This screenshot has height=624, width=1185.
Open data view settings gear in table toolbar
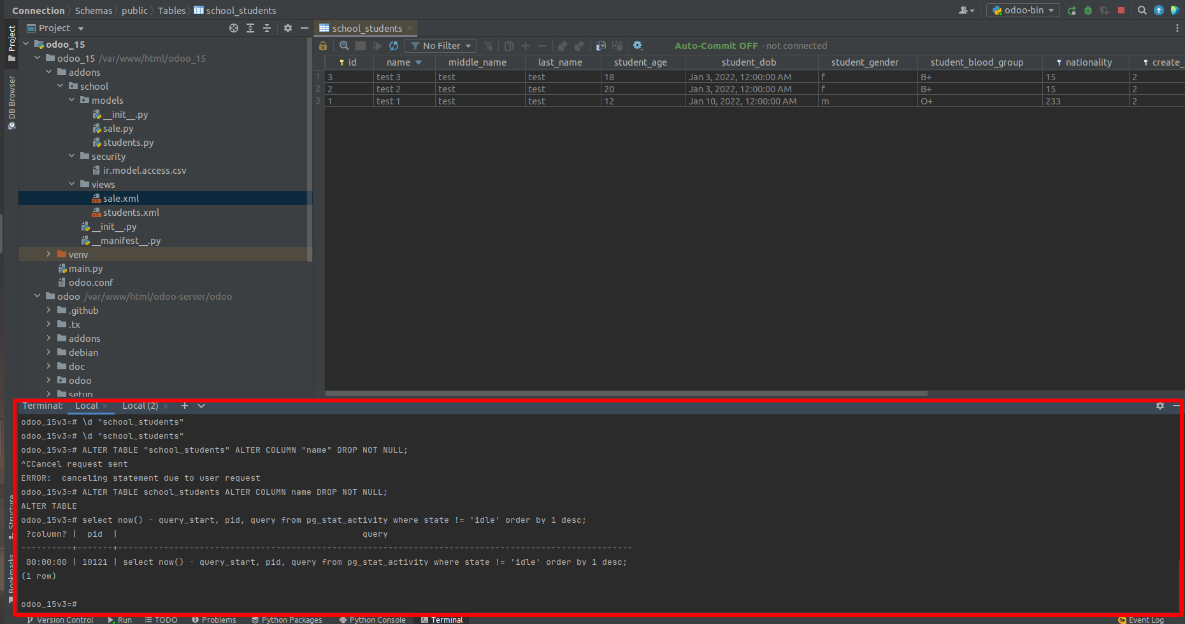tap(638, 46)
